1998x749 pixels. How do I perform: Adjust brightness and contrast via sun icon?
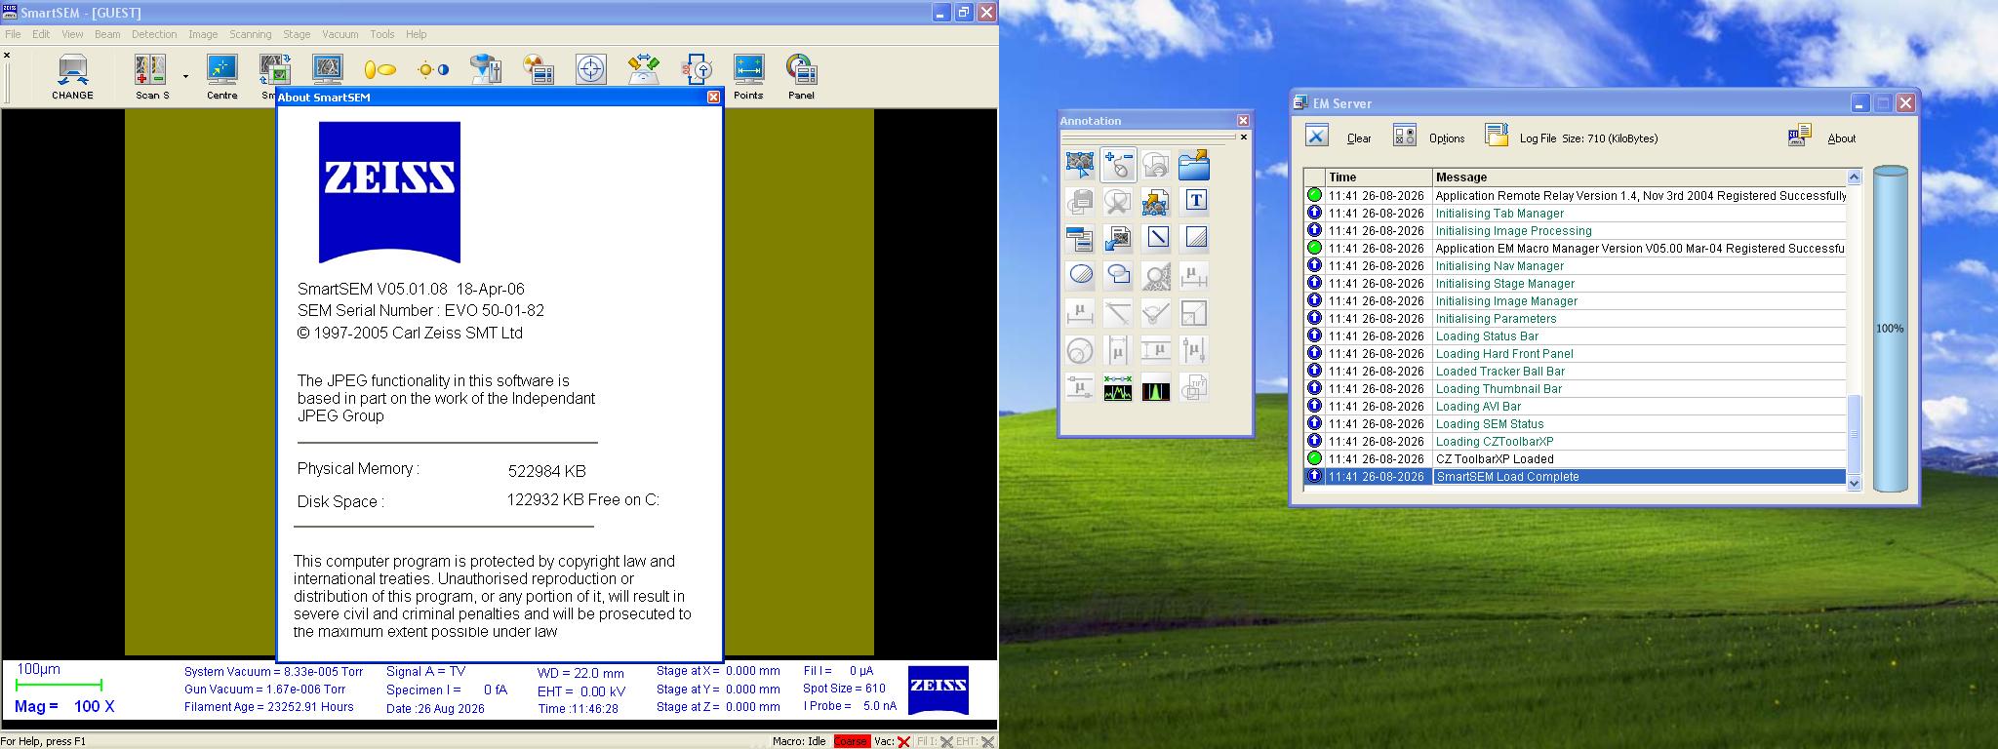(x=433, y=69)
